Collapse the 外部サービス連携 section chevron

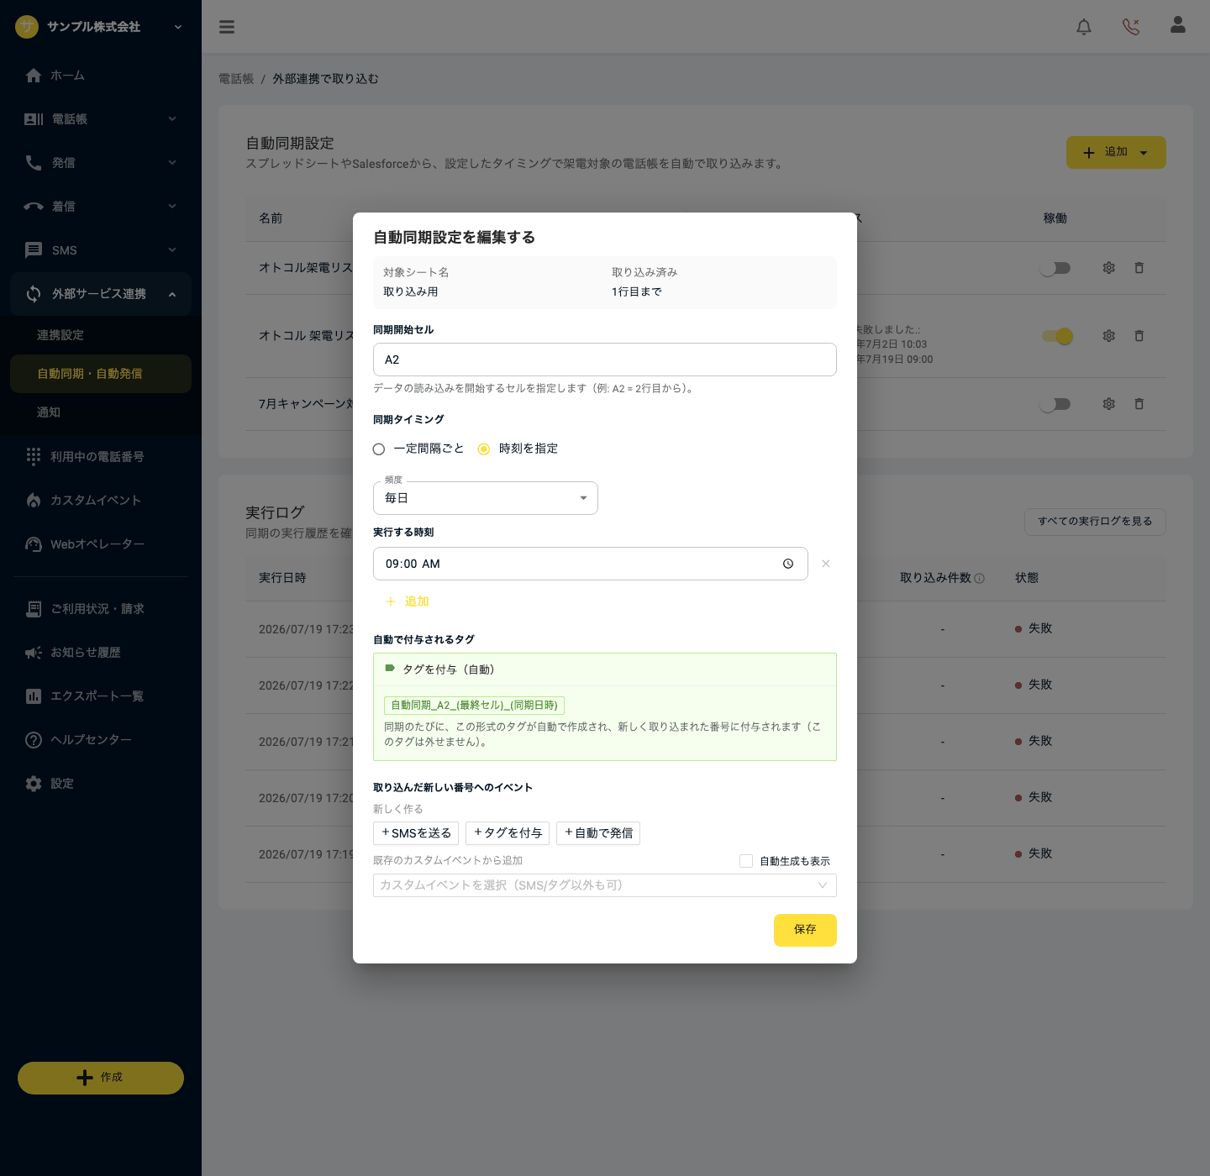coord(172,294)
